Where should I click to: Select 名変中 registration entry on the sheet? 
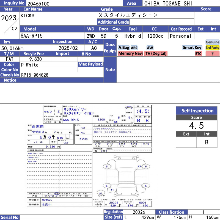click(x=46, y=205)
